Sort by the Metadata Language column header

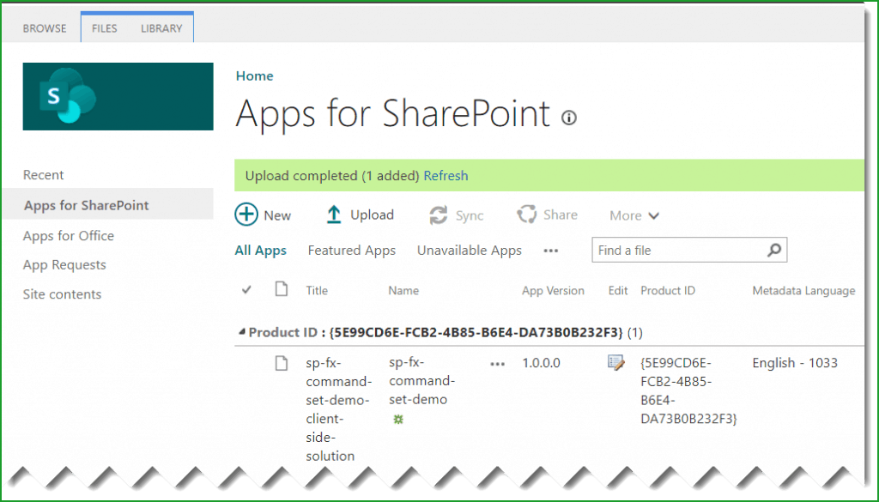[x=803, y=291]
